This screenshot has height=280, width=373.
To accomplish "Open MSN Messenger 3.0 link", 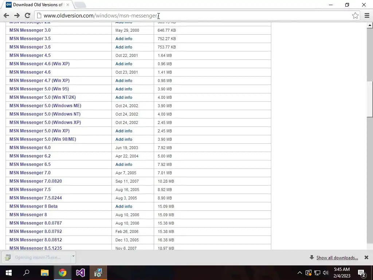I will tap(30, 30).
